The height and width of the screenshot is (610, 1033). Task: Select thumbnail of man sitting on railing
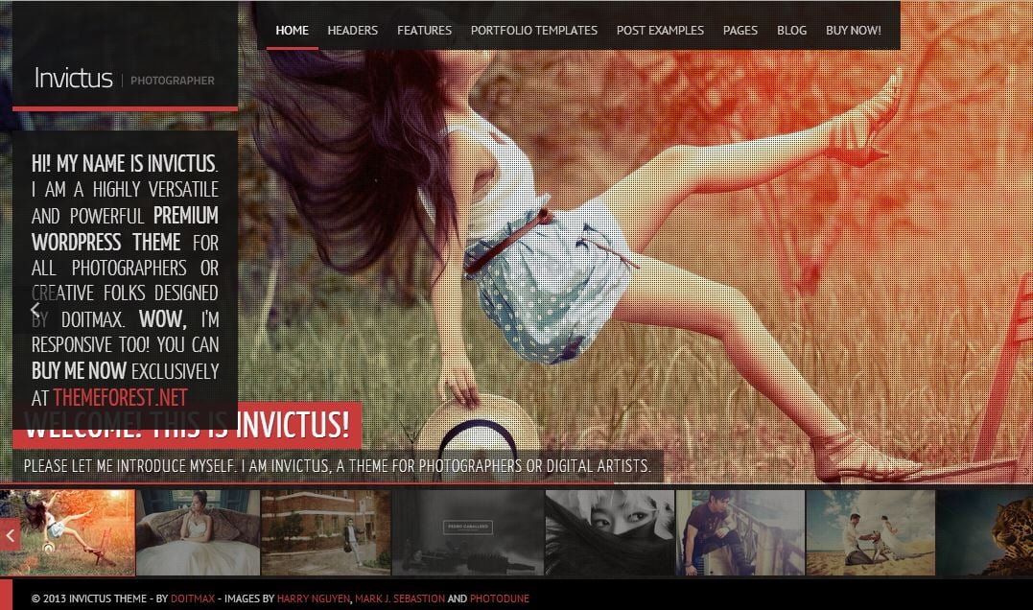click(x=740, y=532)
